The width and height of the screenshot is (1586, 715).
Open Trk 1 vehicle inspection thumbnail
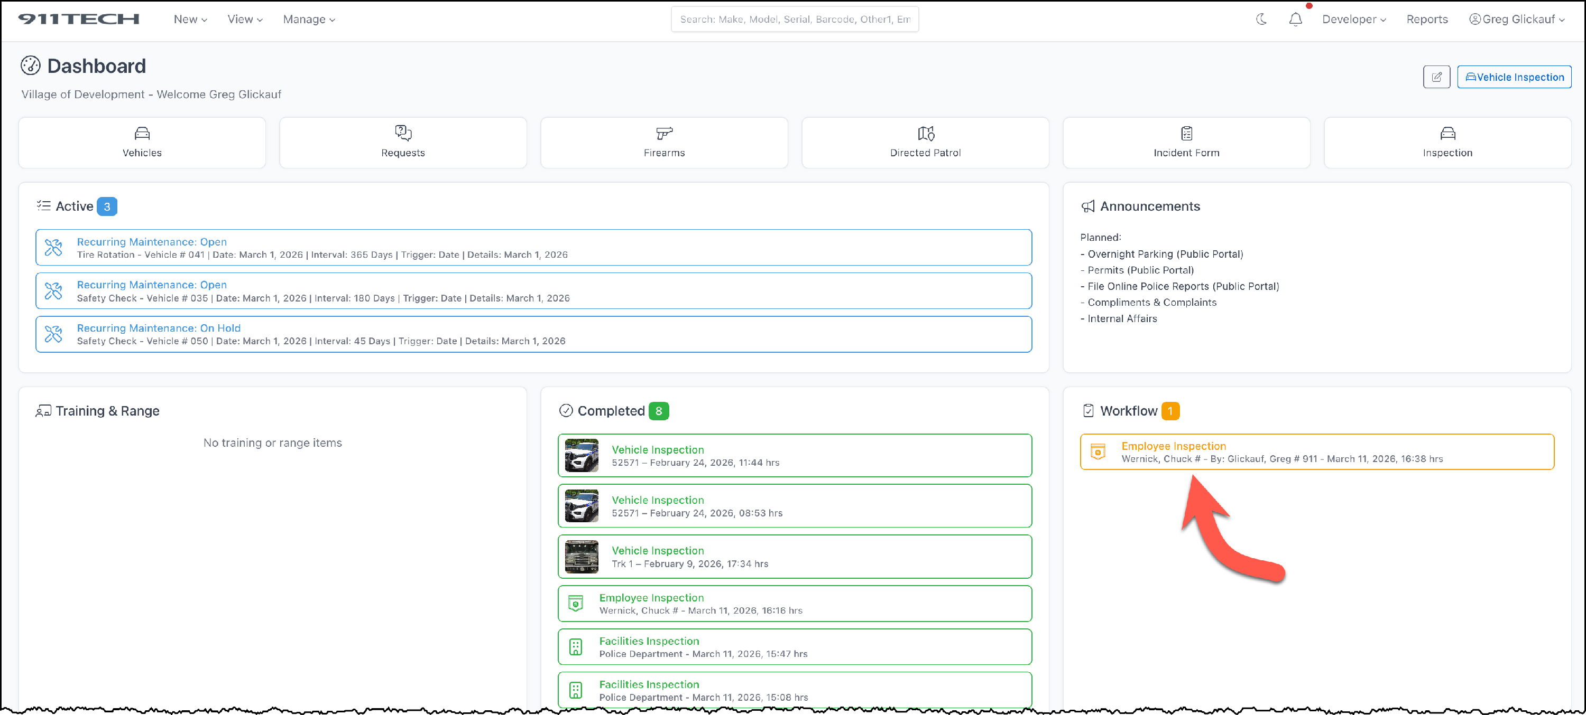pos(581,557)
